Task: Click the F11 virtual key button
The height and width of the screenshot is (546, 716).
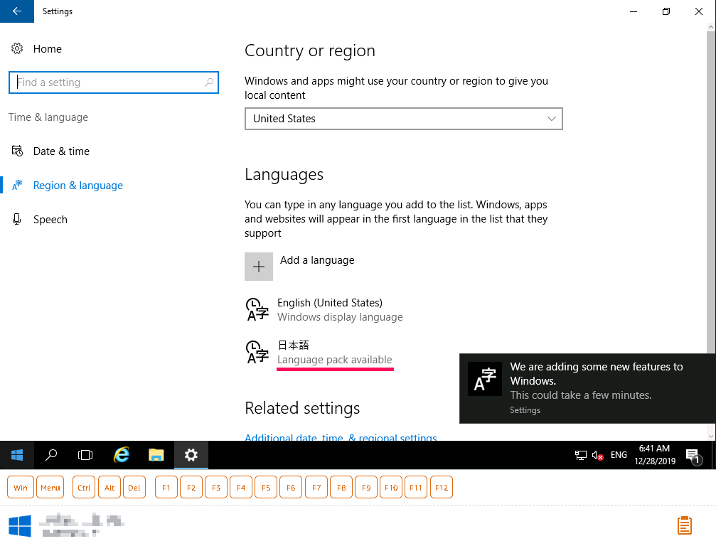Action: [x=416, y=488]
